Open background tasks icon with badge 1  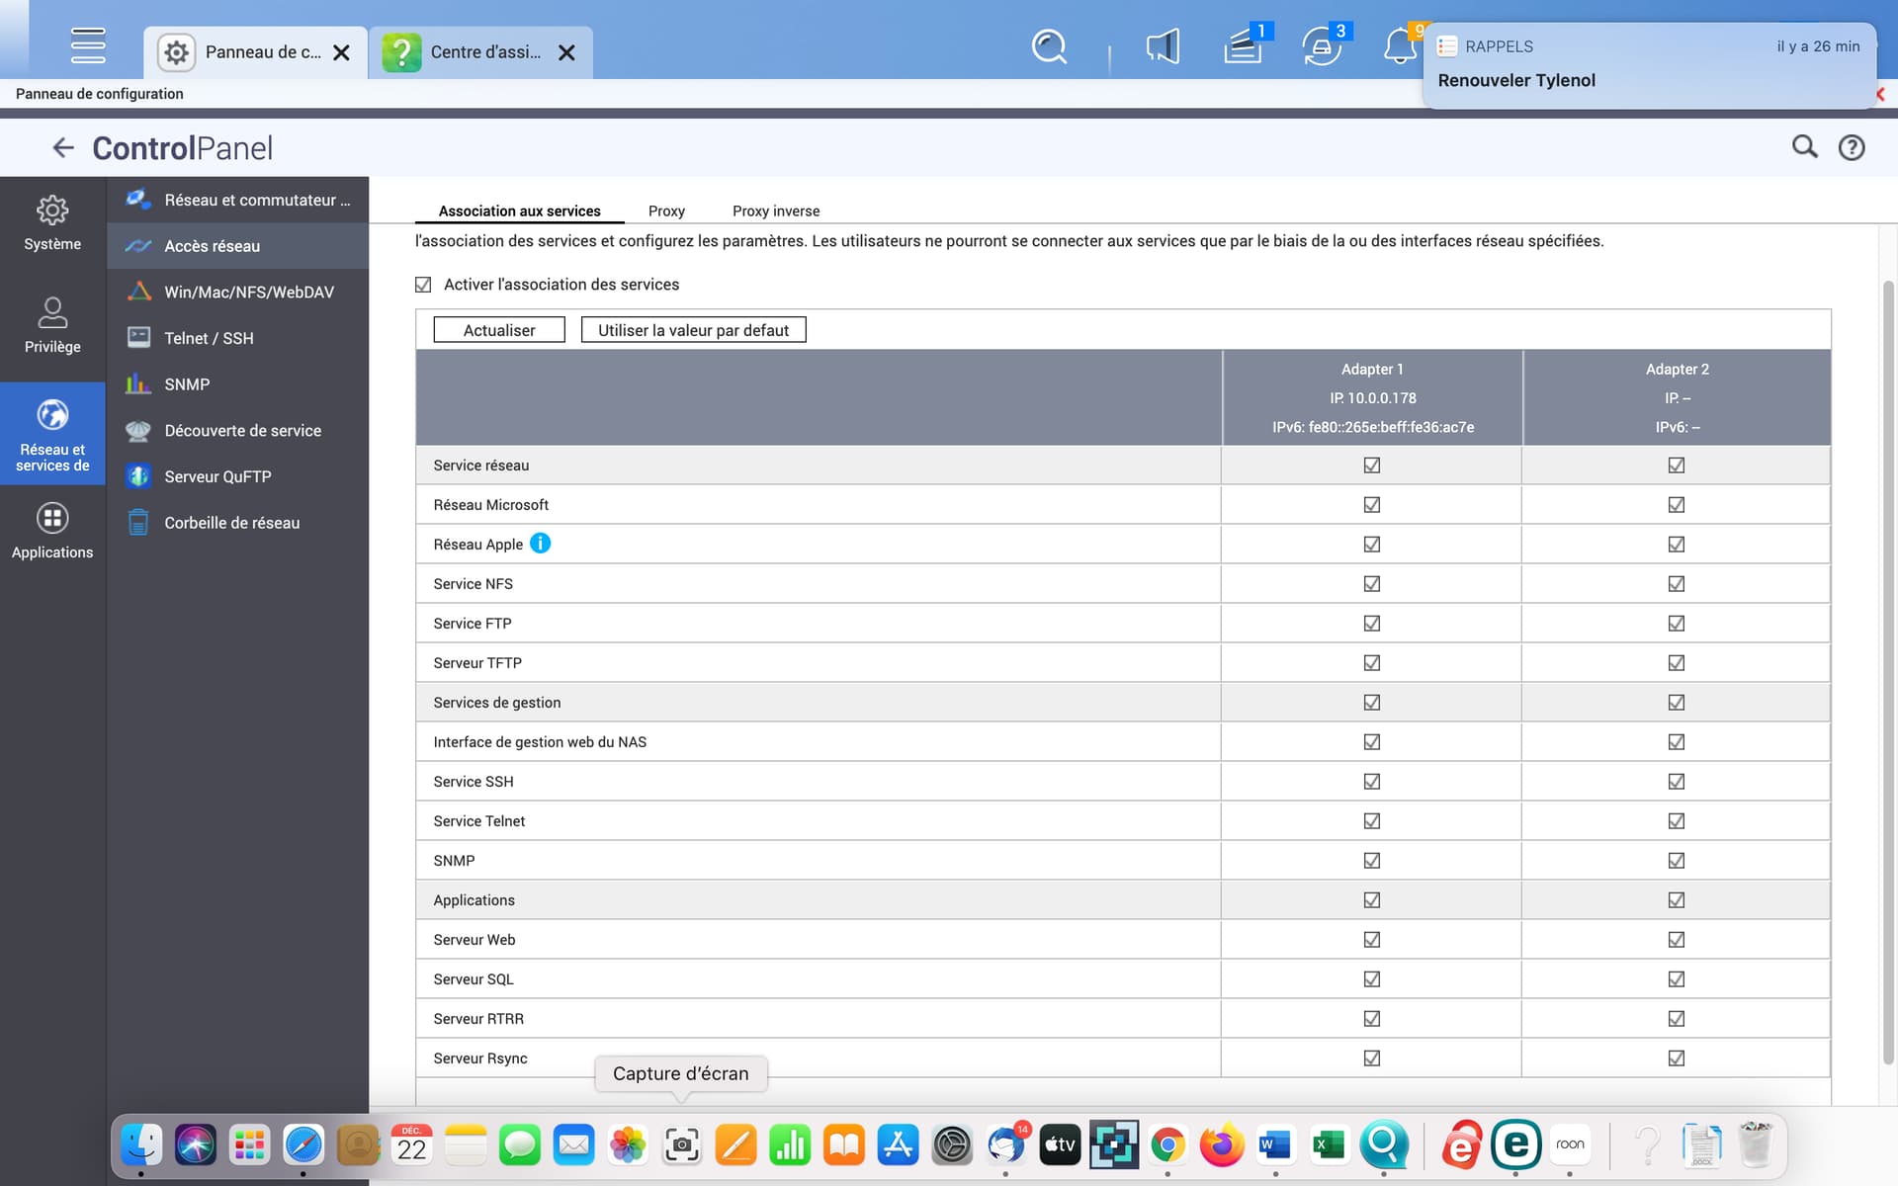point(1243,46)
